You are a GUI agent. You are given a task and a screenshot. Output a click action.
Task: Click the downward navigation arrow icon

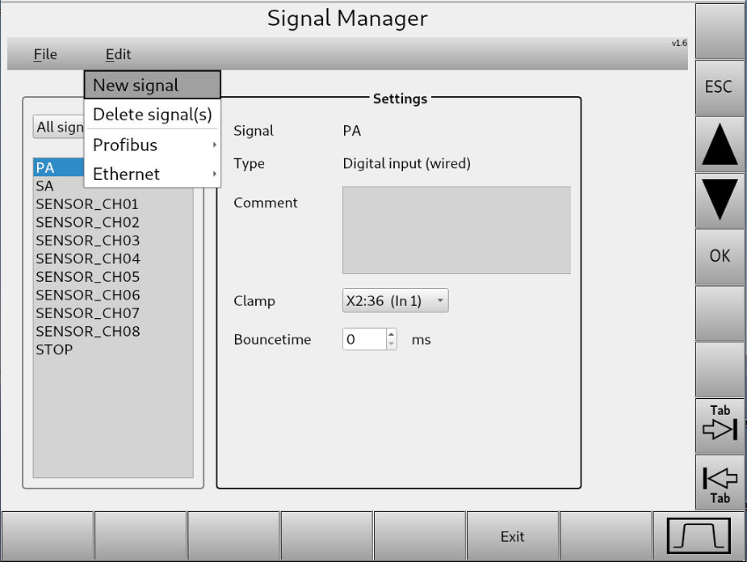[719, 200]
